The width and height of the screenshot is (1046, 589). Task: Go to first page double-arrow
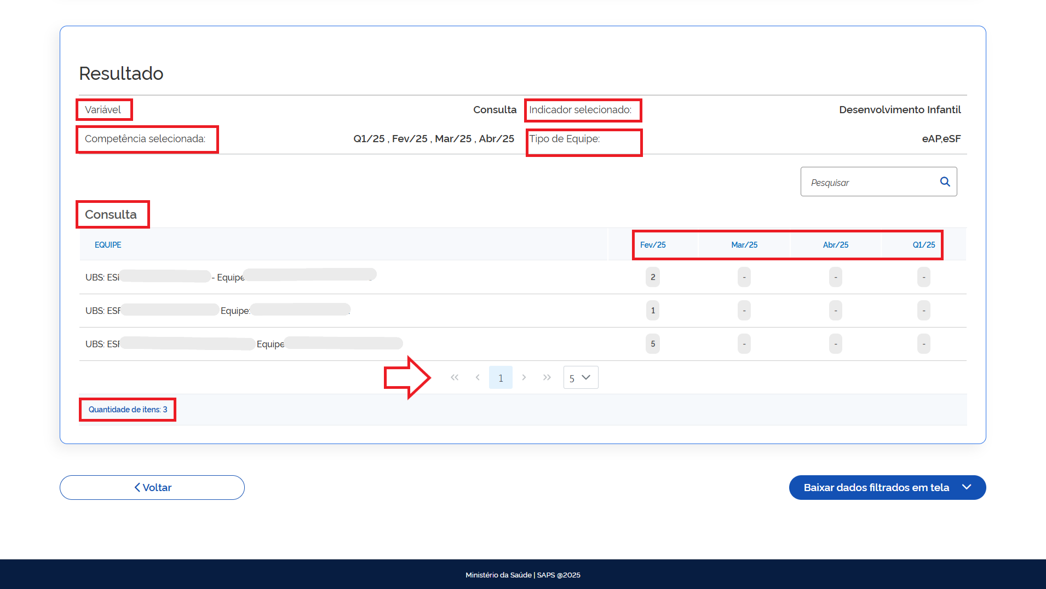(x=455, y=377)
